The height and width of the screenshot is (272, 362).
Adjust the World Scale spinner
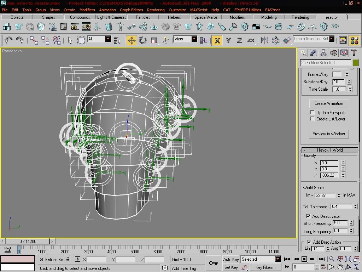click(339, 195)
